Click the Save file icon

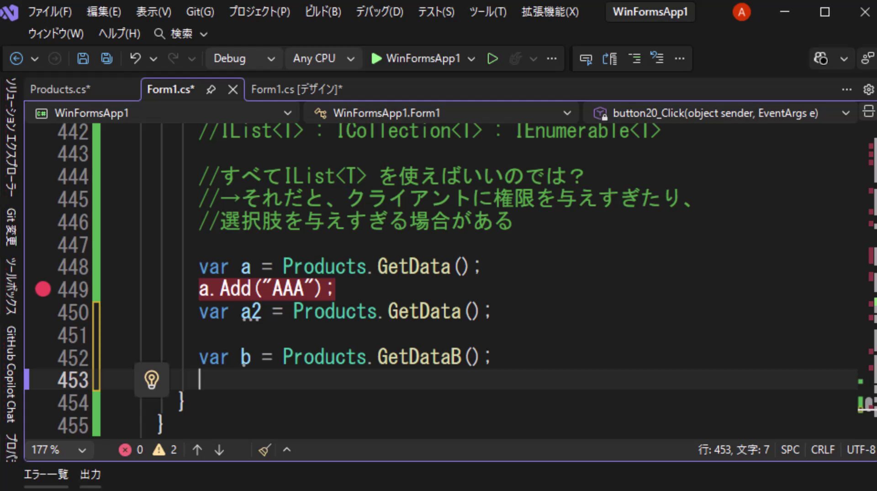(83, 58)
